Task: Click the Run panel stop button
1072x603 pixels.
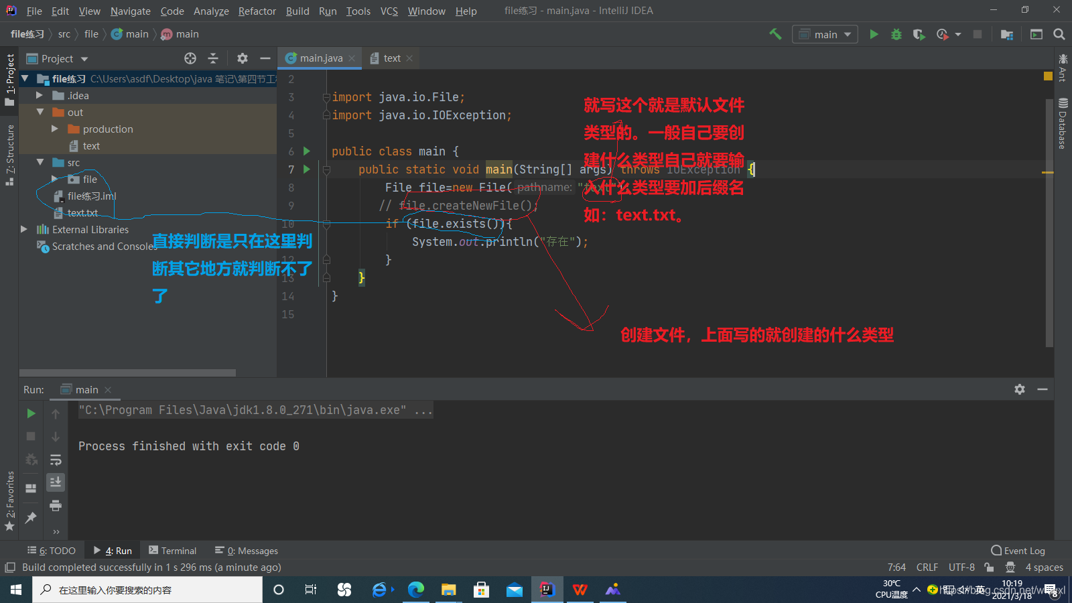Action: pos(31,436)
